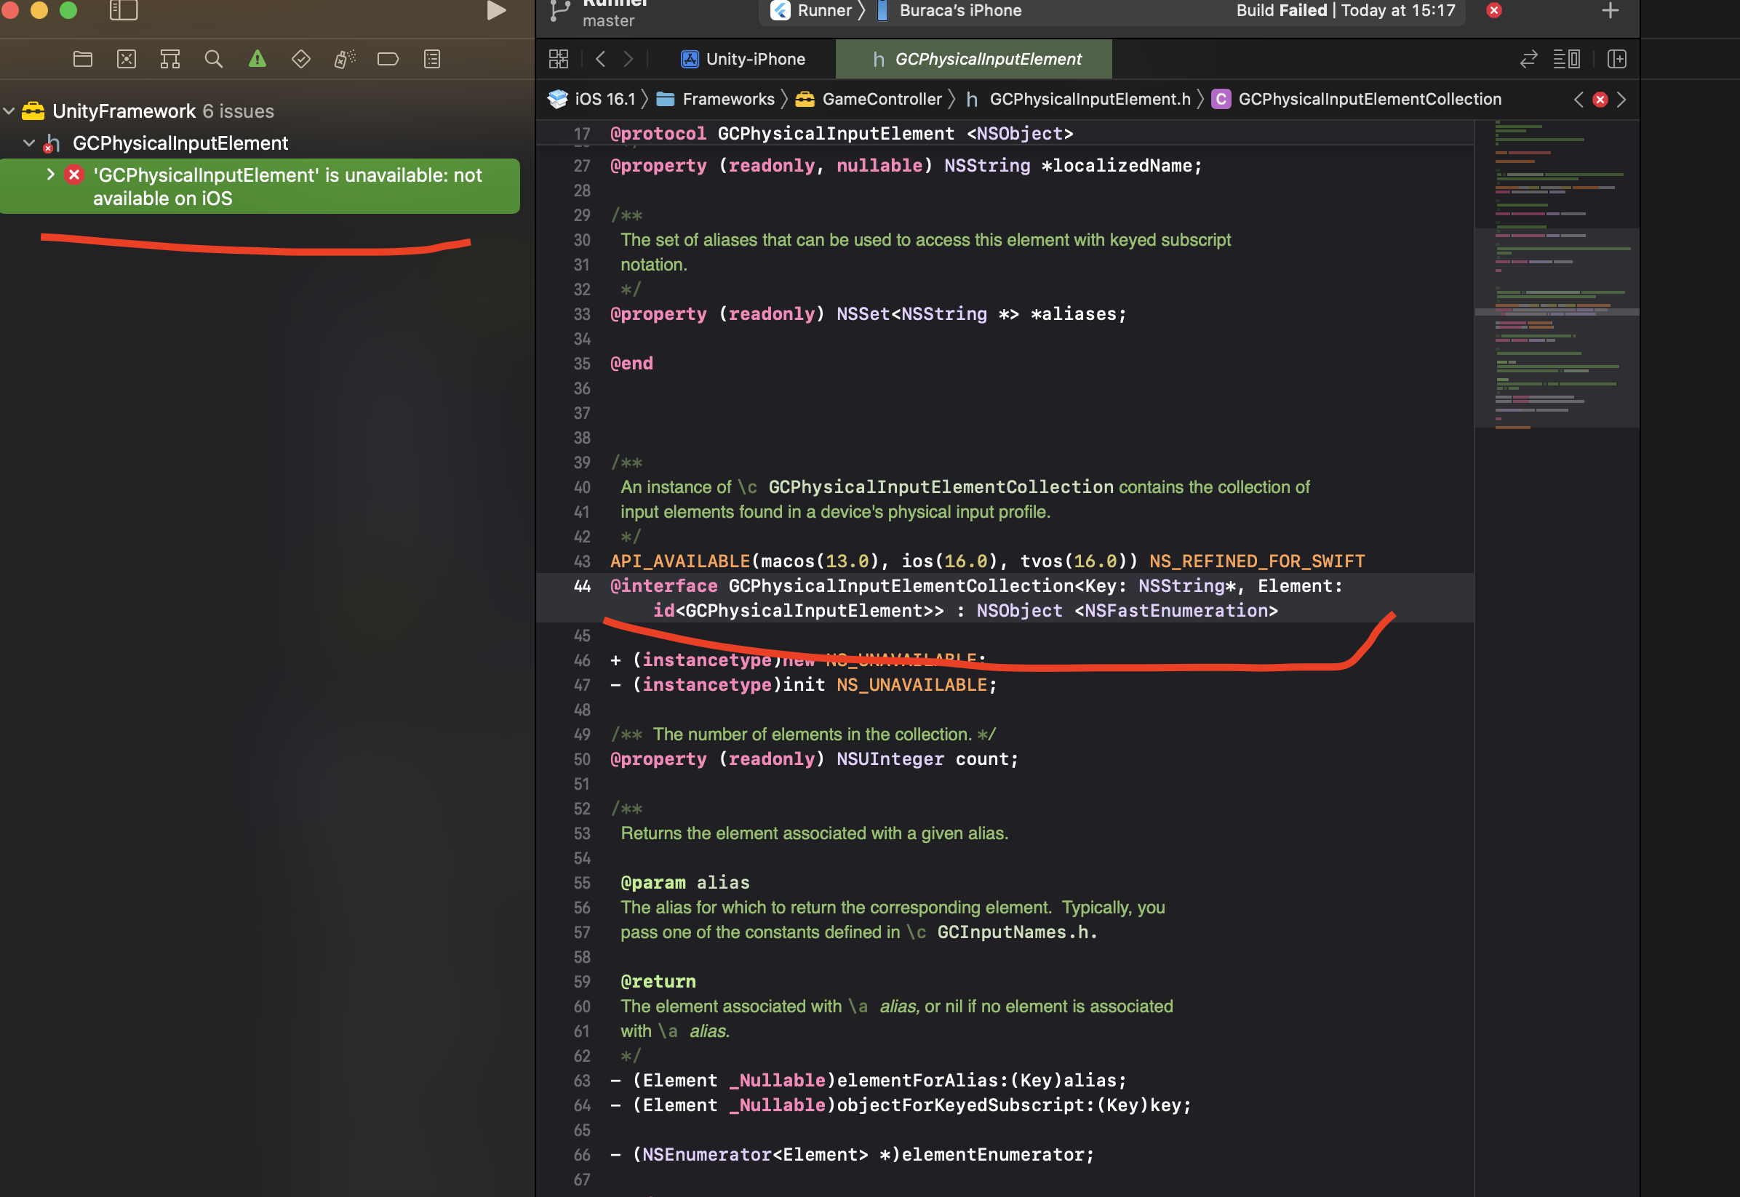Open the Source Control navigator icon

pos(126,58)
